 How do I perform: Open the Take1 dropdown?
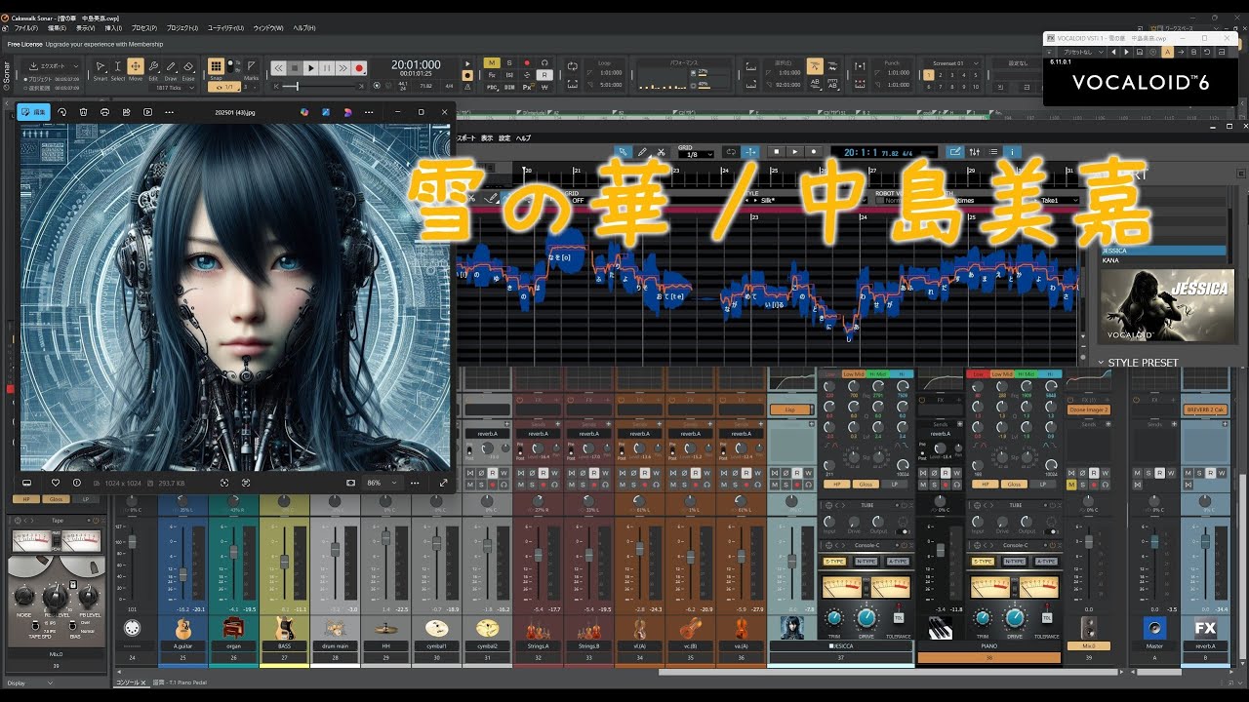point(1060,200)
